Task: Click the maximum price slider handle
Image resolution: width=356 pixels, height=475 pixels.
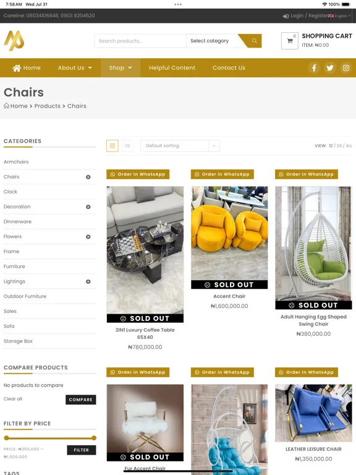Action: tap(94, 438)
